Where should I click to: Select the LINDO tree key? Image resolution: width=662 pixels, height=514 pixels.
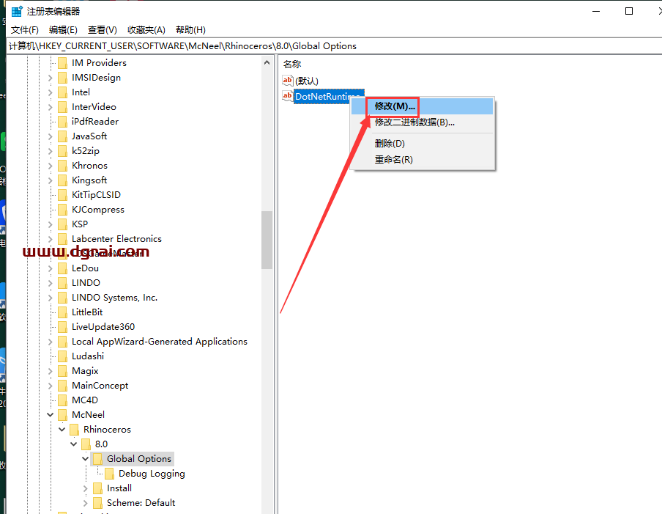tap(86, 283)
